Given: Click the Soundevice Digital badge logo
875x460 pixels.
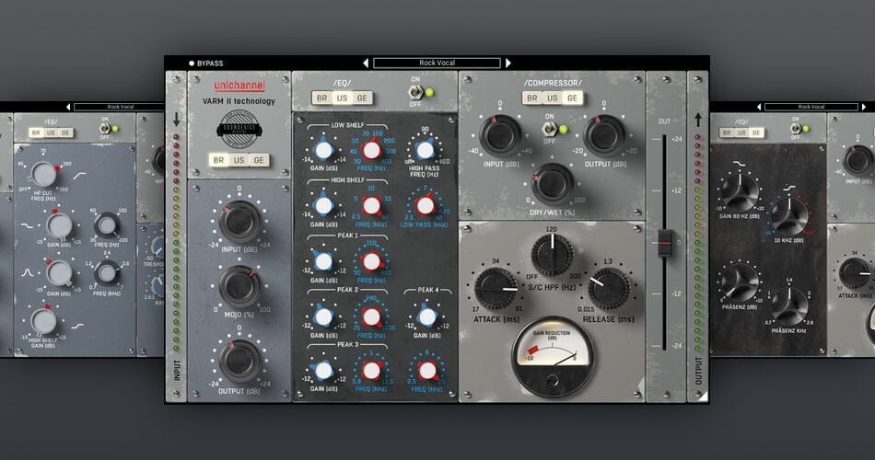Looking at the screenshot, I should point(239,130).
